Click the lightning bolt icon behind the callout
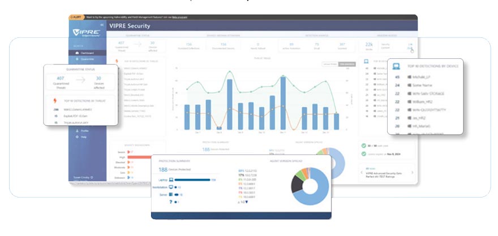The width and height of the screenshot is (498, 236). (x=117, y=61)
